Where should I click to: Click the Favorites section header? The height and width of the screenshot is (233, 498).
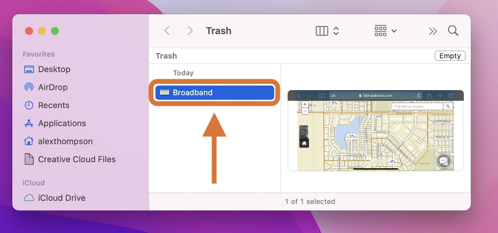(39, 54)
